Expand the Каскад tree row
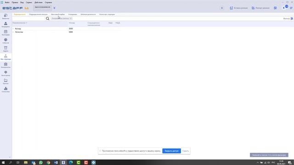Viewport: 294px width, 165px height. [13, 28]
